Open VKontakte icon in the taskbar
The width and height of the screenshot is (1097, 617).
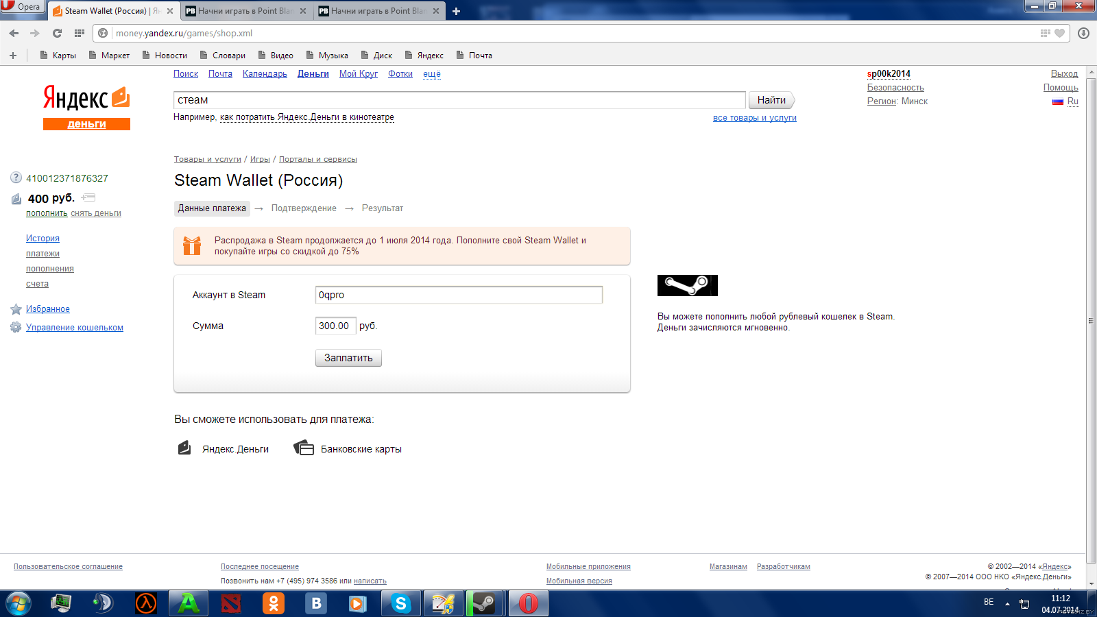point(316,603)
